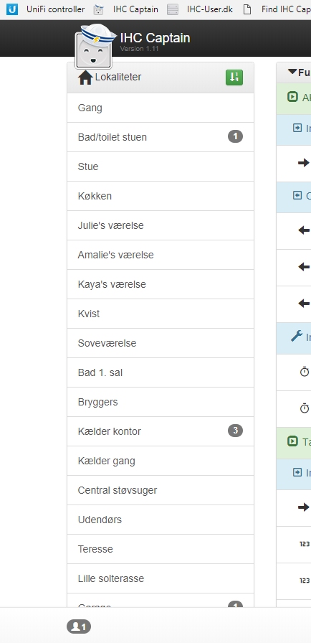Select the Køkken location

tap(161, 196)
